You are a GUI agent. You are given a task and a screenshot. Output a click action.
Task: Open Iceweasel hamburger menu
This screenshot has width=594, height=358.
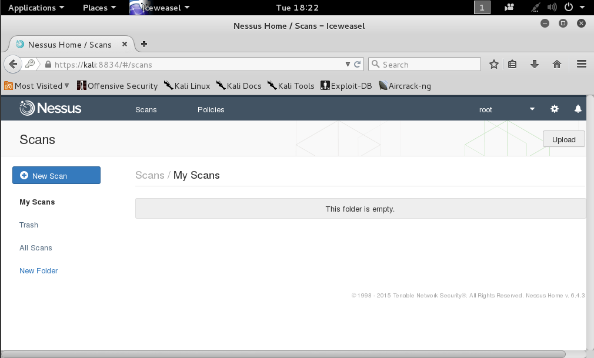[x=582, y=64]
